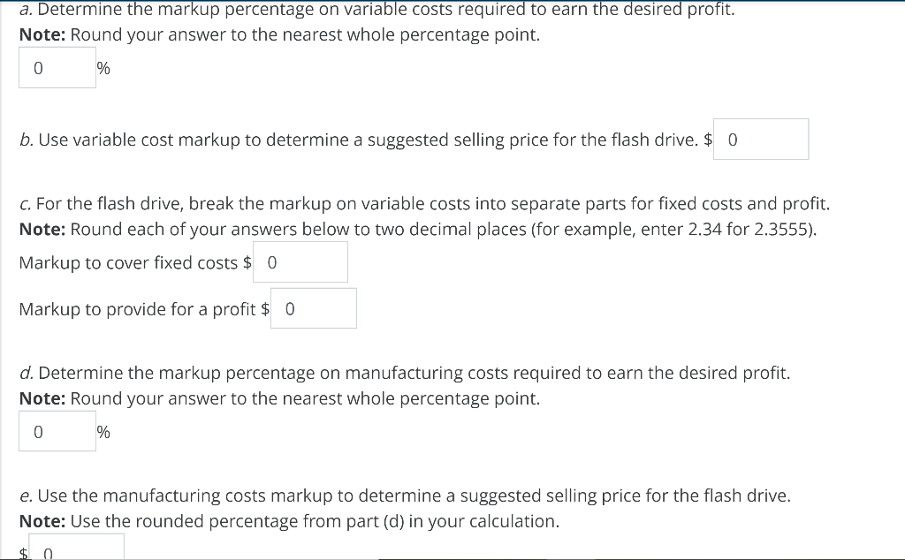Select the part d question text
The width and height of the screenshot is (905, 560).
tap(406, 373)
